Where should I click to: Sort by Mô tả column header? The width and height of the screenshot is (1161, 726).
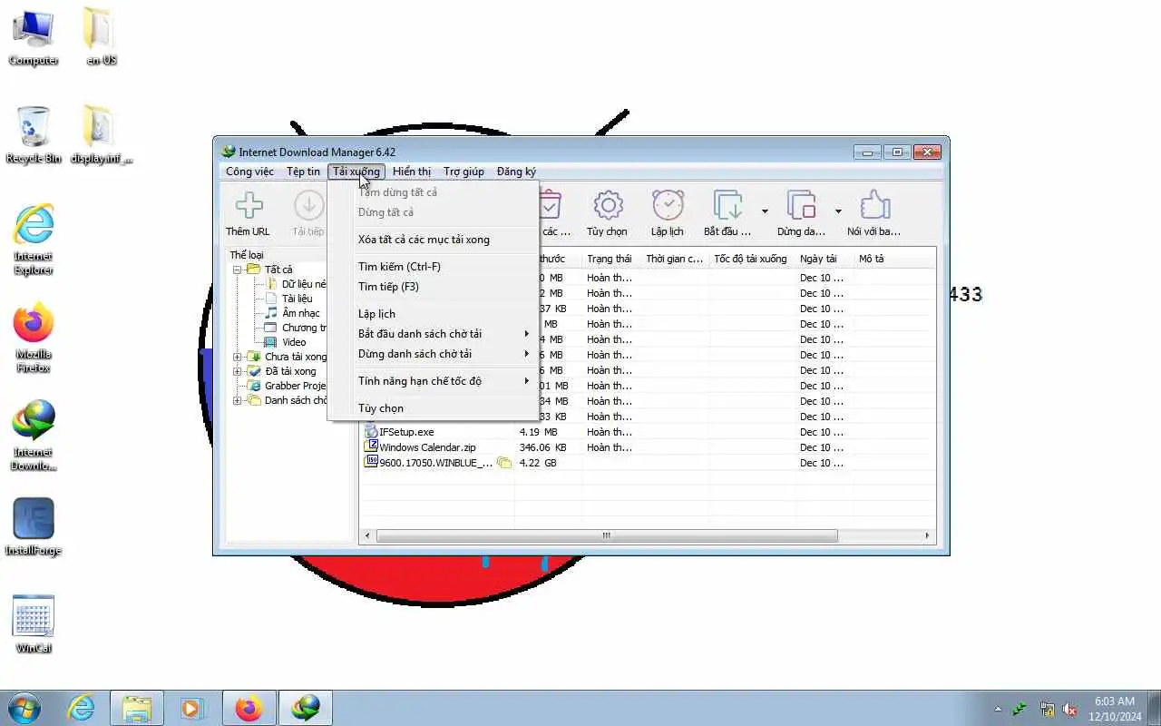tap(893, 259)
